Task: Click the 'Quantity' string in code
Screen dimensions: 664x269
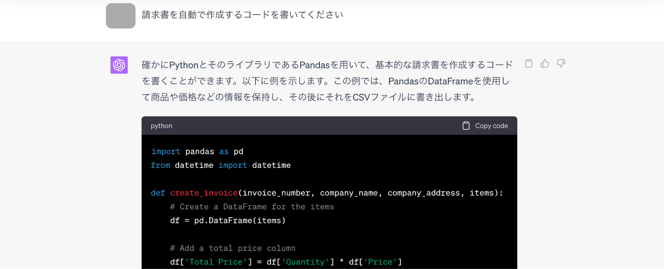Action: (305, 262)
